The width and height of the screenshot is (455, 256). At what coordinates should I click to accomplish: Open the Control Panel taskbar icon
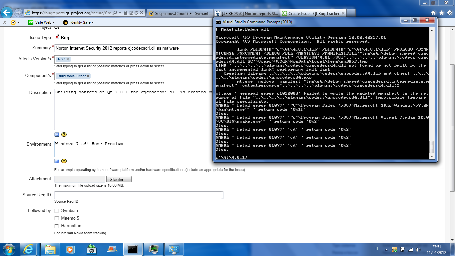click(x=174, y=249)
